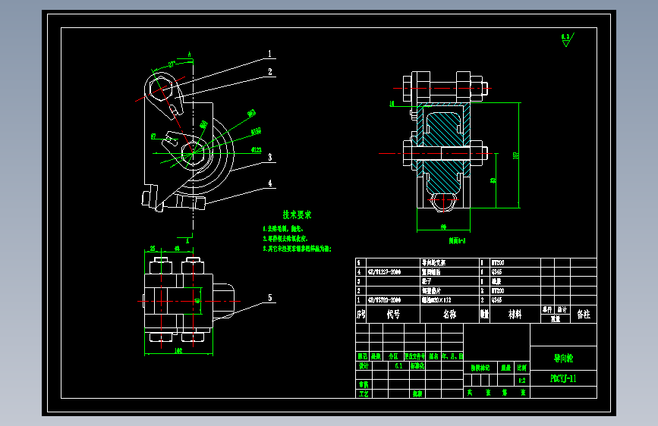The width and height of the screenshot is (658, 426).
Task: Select the 代号 column header
Action: (x=393, y=314)
